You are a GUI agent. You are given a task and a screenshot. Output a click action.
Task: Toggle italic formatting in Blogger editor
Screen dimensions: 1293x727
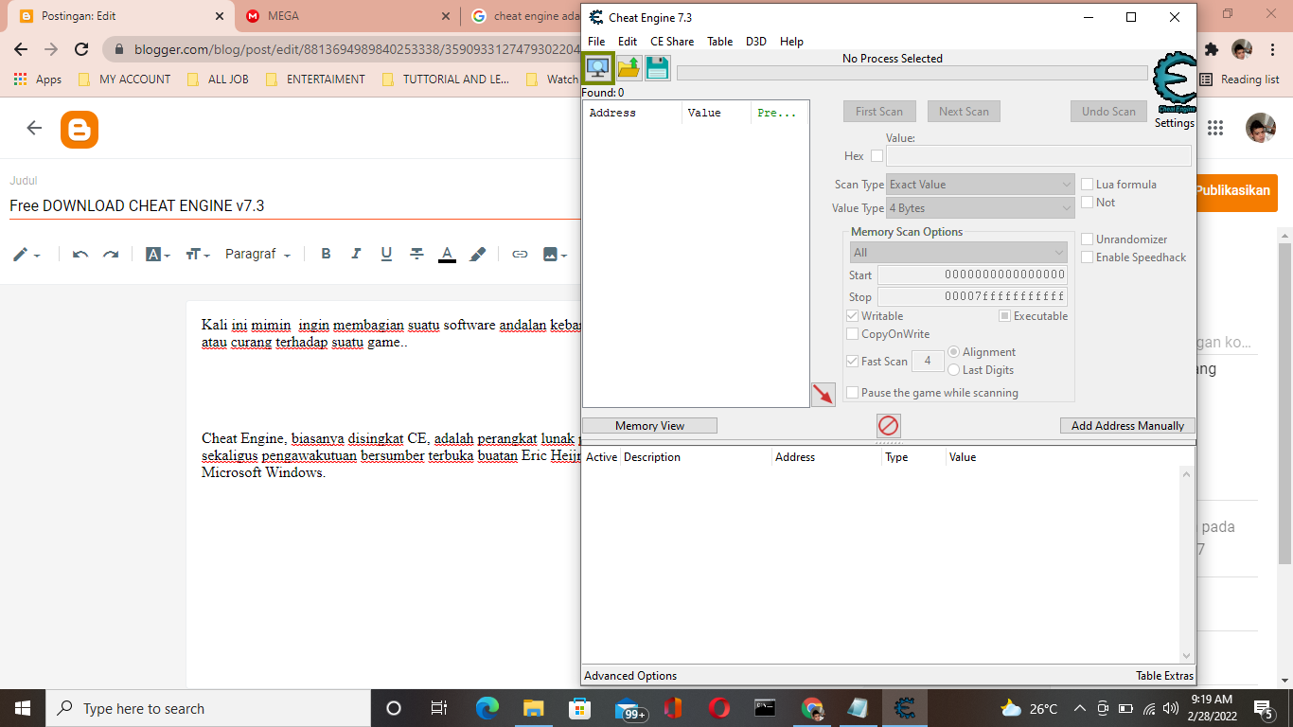tap(356, 254)
